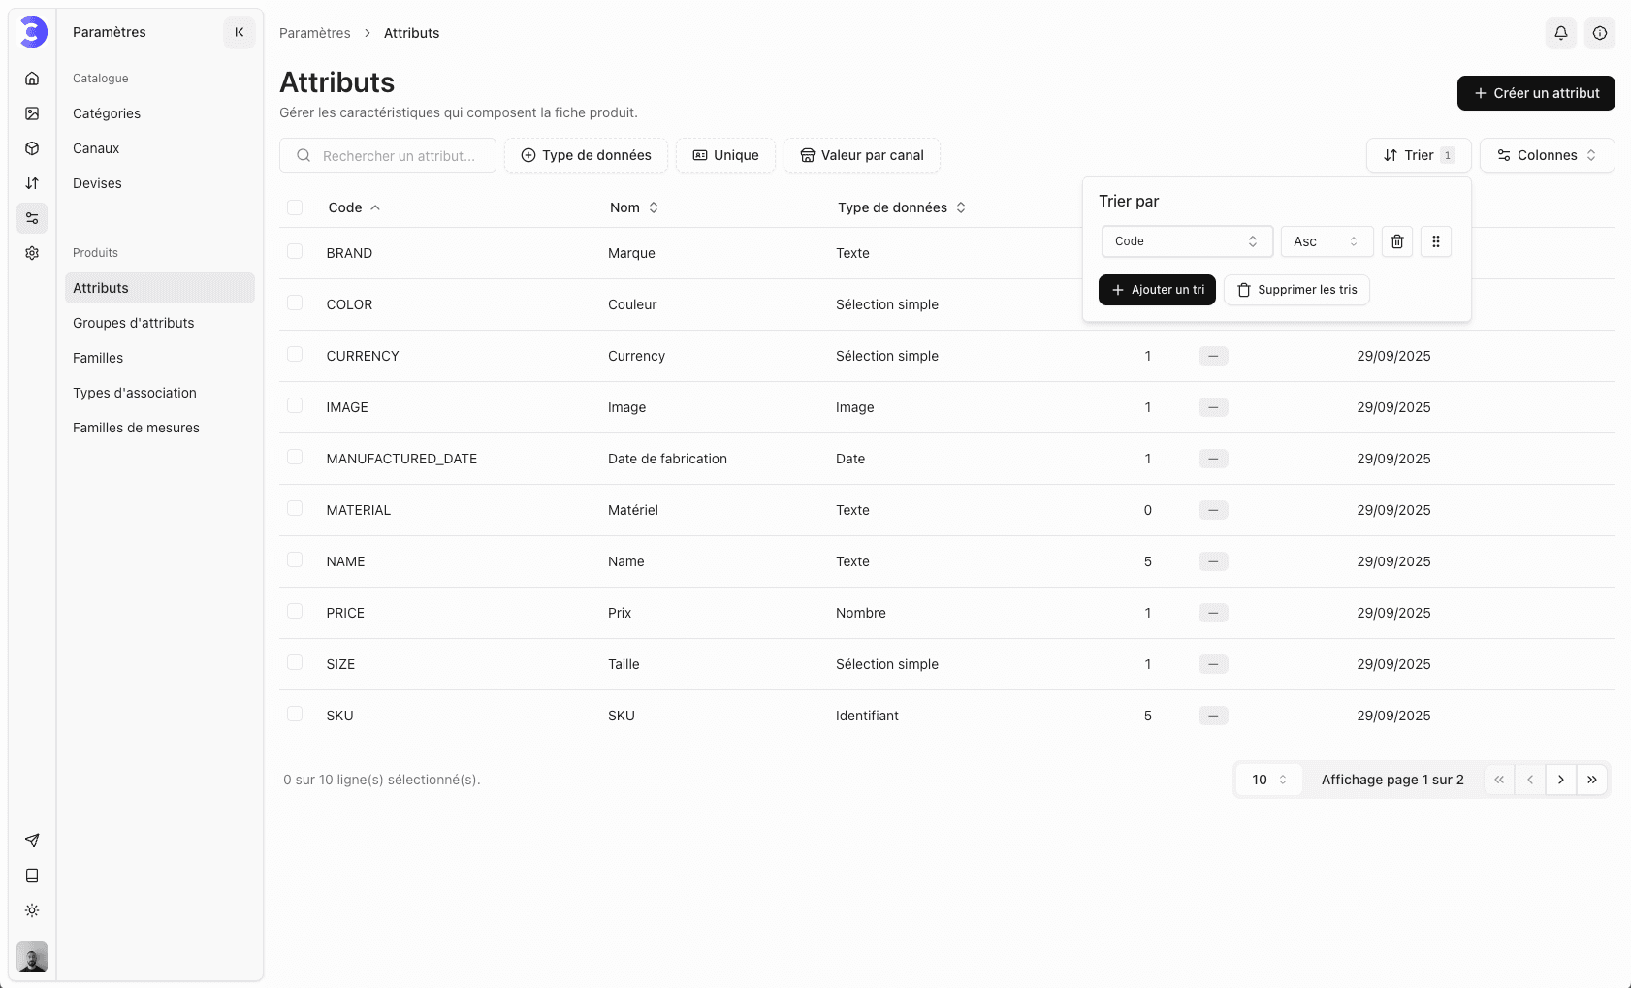The width and height of the screenshot is (1631, 988).
Task: Click the notification bell icon
Action: 1560,33
